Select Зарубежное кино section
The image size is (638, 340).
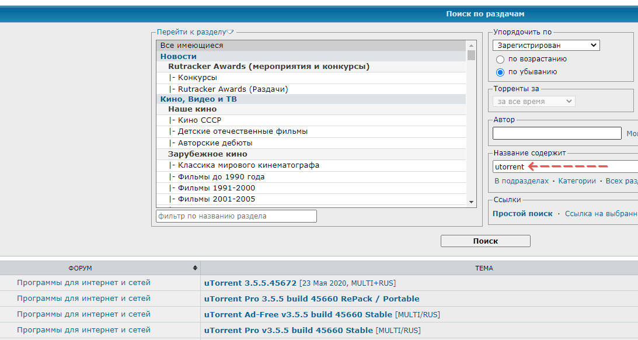[311, 154]
